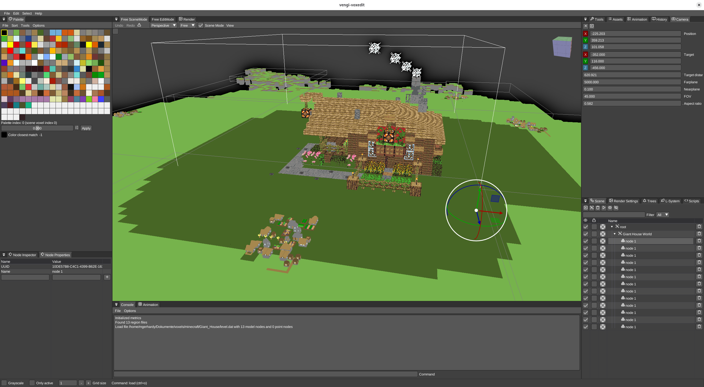Screen dimensions: 704x387
Task: Add a new model node in the Scene panel
Action: click(586, 208)
